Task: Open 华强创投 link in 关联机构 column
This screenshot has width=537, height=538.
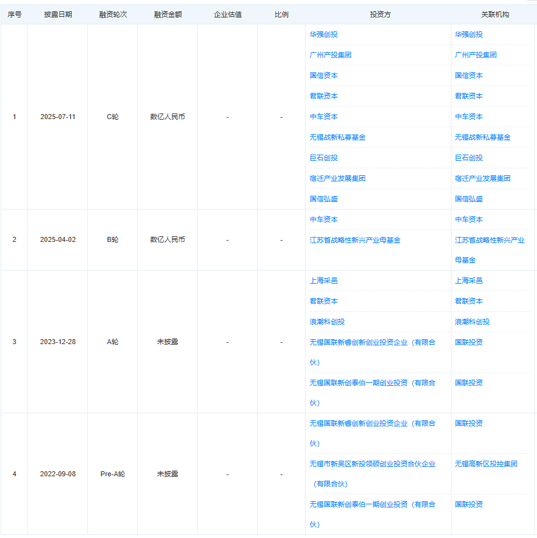Action: tap(468, 34)
